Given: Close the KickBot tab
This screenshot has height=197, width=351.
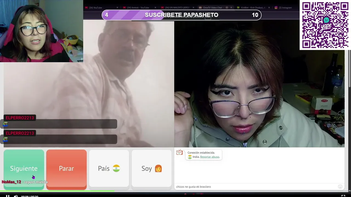Looking at the screenshot, I should tap(269, 8).
